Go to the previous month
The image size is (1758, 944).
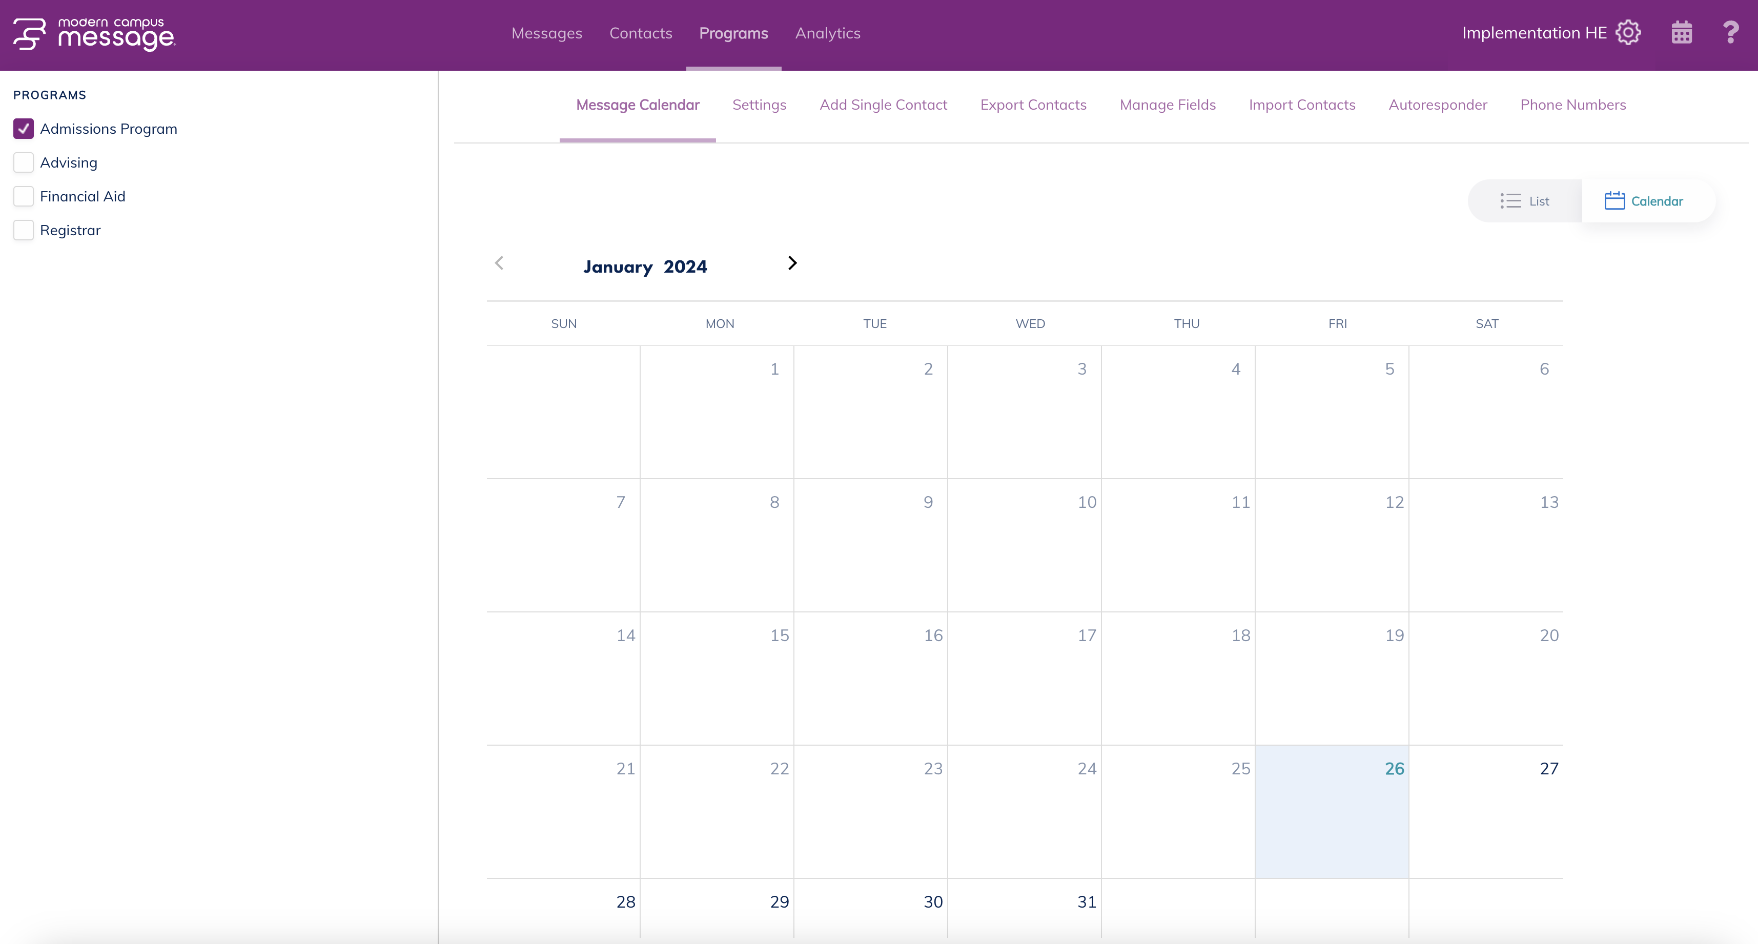coord(500,263)
